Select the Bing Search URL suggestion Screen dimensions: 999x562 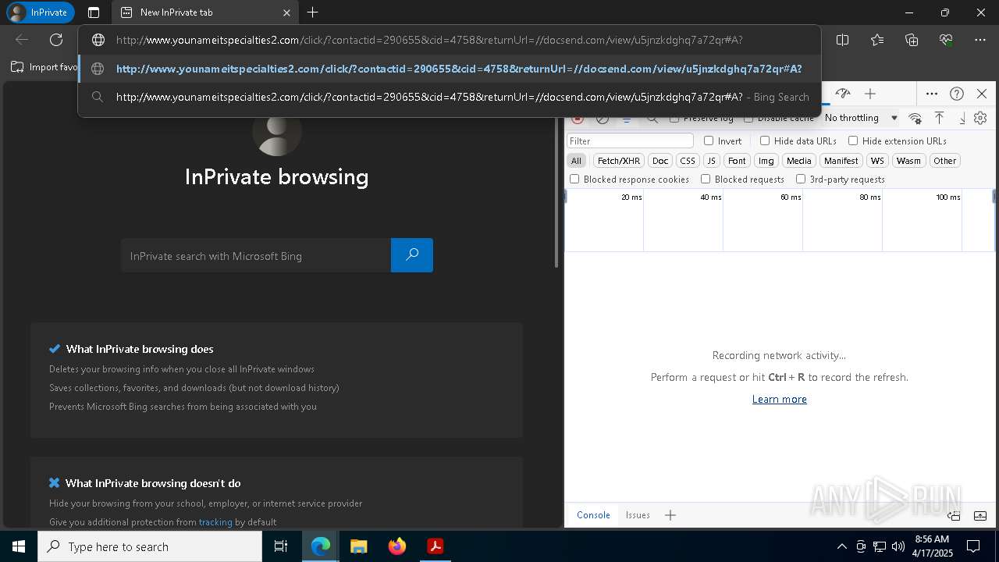pyautogui.click(x=449, y=97)
